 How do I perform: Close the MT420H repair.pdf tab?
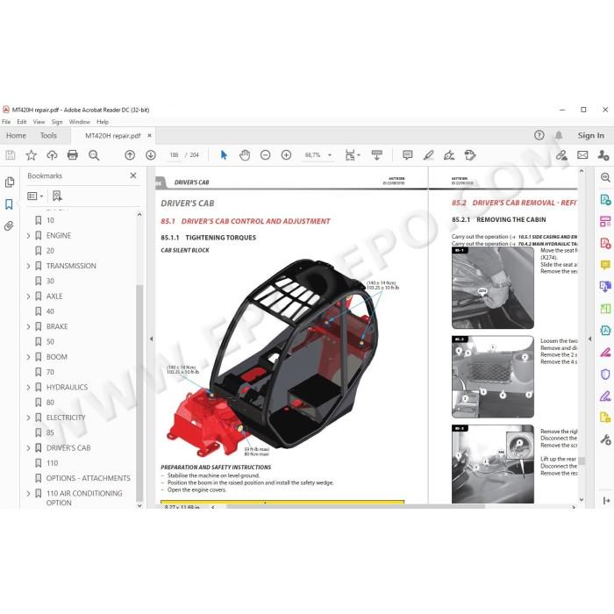click(149, 135)
